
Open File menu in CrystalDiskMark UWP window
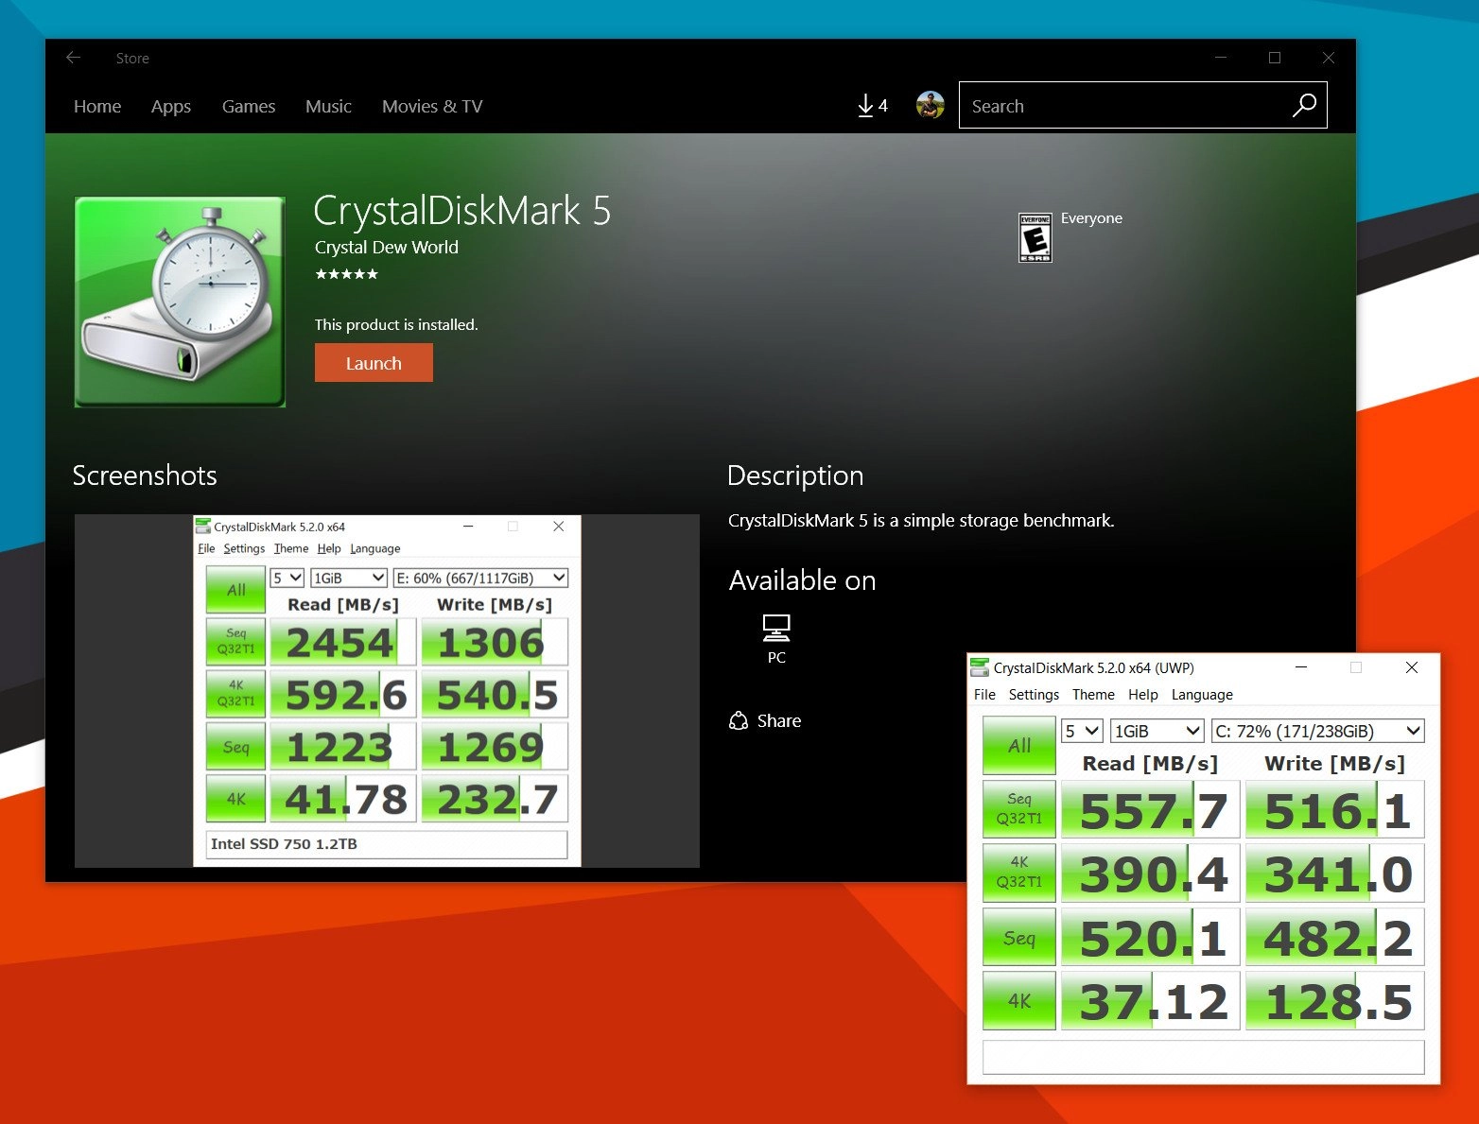point(984,695)
